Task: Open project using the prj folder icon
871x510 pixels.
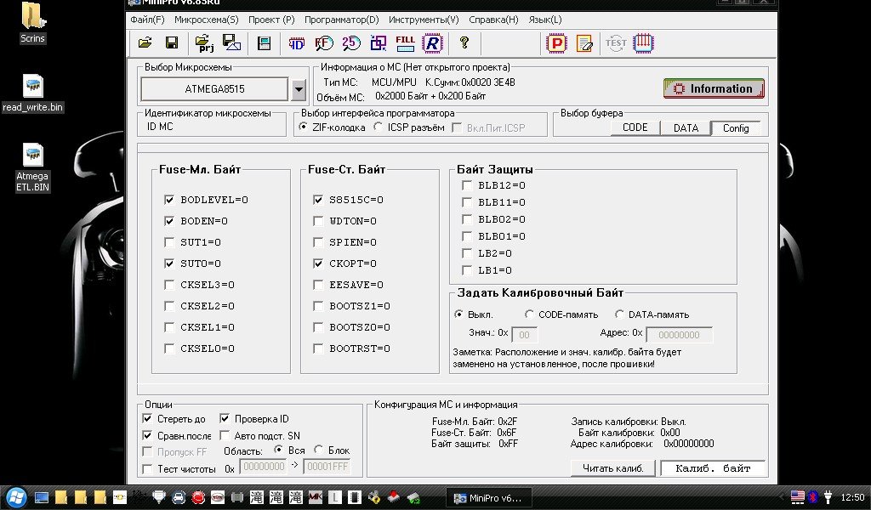Action: pos(204,42)
